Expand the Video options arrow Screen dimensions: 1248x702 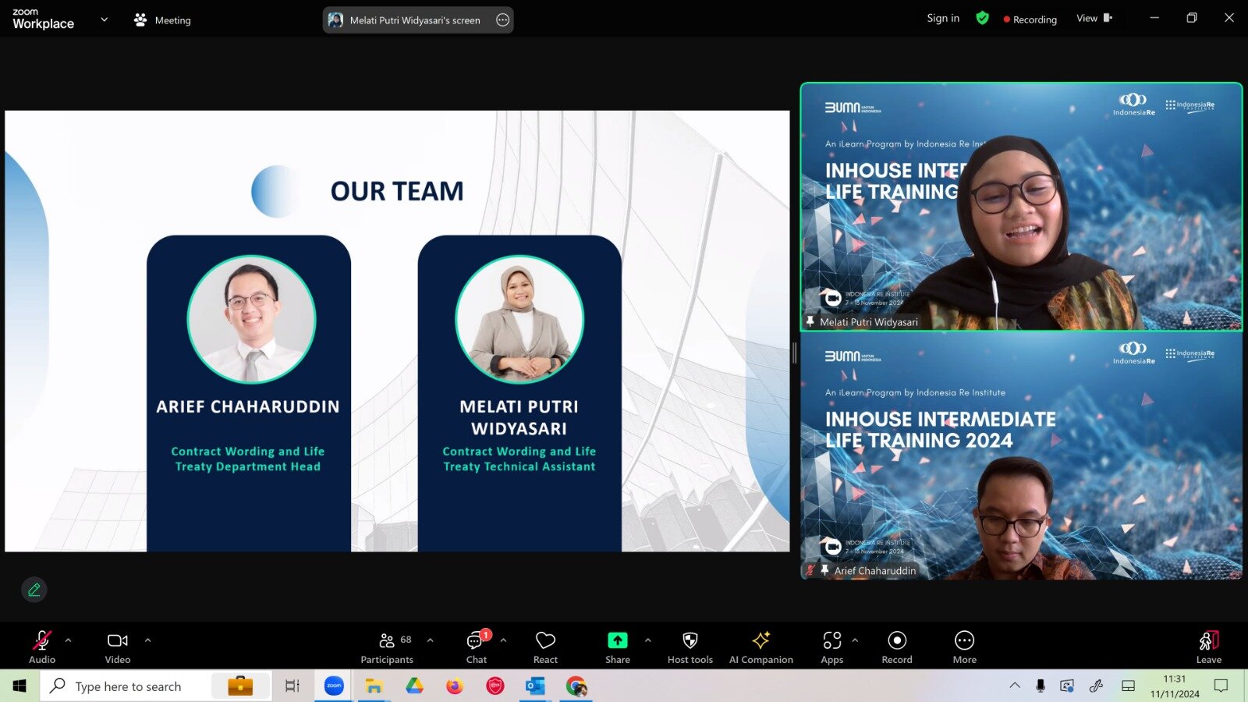coord(148,640)
